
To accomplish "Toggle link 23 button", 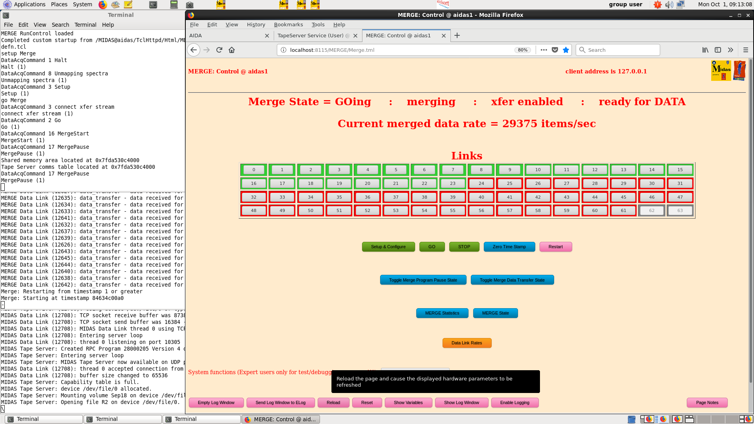I will coord(453,183).
